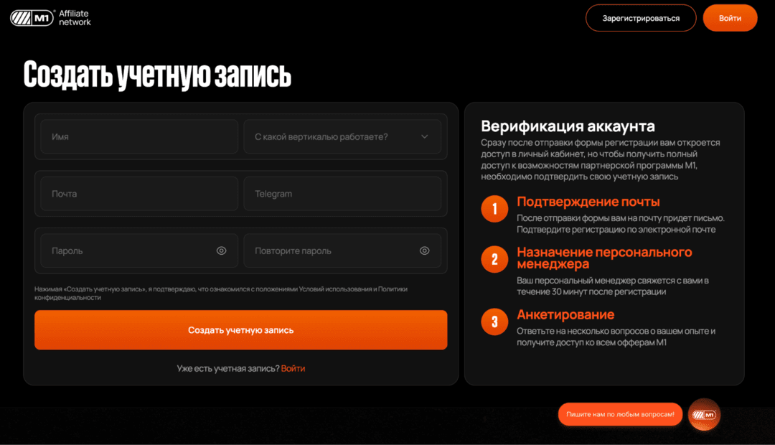Expand the vertical selection dropdown chevron
The image size is (775, 445).
(425, 136)
